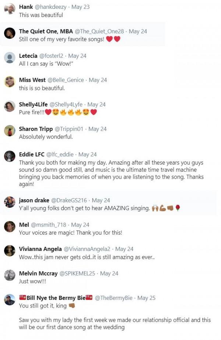Screen dimensions: 221x340
Task: Open the @TheBermyBie handle
Action: point(114,298)
